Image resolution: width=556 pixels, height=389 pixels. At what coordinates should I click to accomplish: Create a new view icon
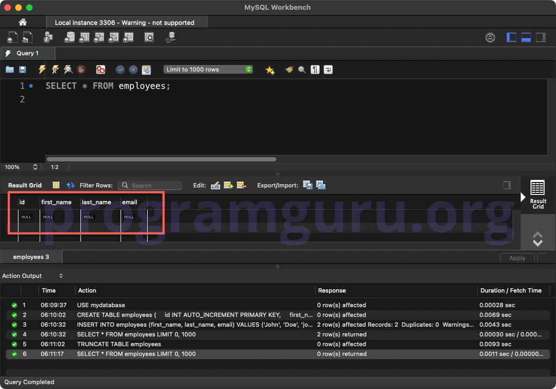(99, 37)
